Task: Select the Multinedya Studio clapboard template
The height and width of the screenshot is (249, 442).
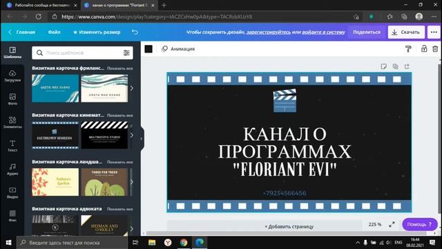Action: coord(104,136)
